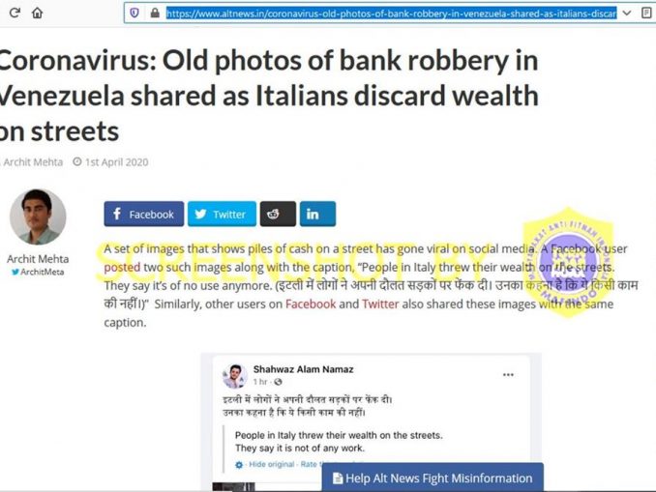Share the article via the Facebook button
This screenshot has width=656, height=492.
pos(144,214)
